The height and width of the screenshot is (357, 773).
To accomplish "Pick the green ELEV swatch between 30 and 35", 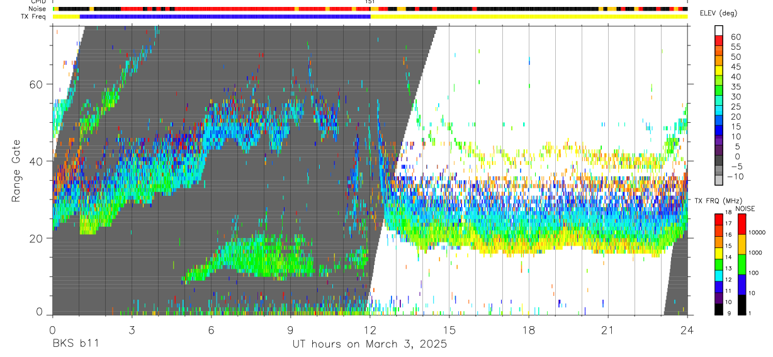I will click(719, 91).
